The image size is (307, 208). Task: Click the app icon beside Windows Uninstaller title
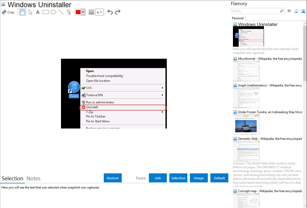(3, 4)
